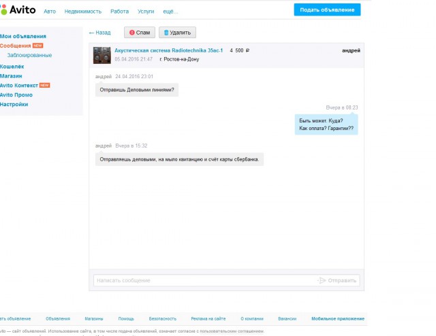Mark conversation as Спам
This screenshot has width=436, height=336.
139,33
